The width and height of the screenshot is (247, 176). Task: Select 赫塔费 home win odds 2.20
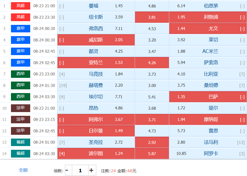point(96,85)
